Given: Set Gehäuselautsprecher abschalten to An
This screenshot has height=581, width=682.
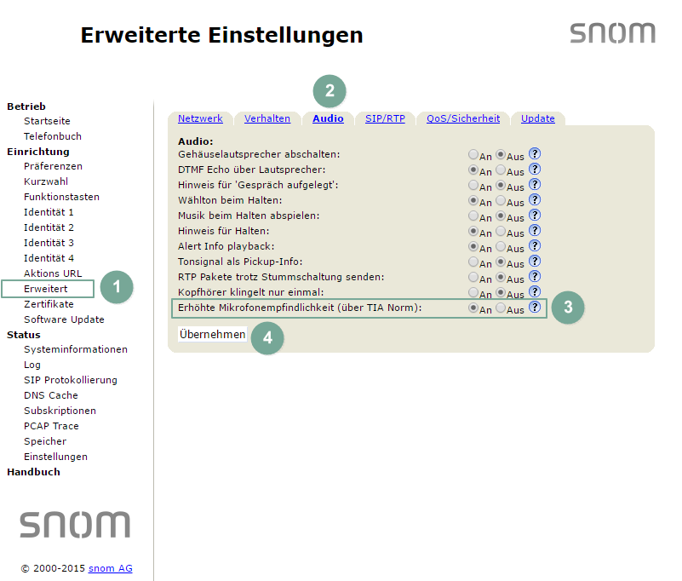Looking at the screenshot, I should click(x=473, y=156).
